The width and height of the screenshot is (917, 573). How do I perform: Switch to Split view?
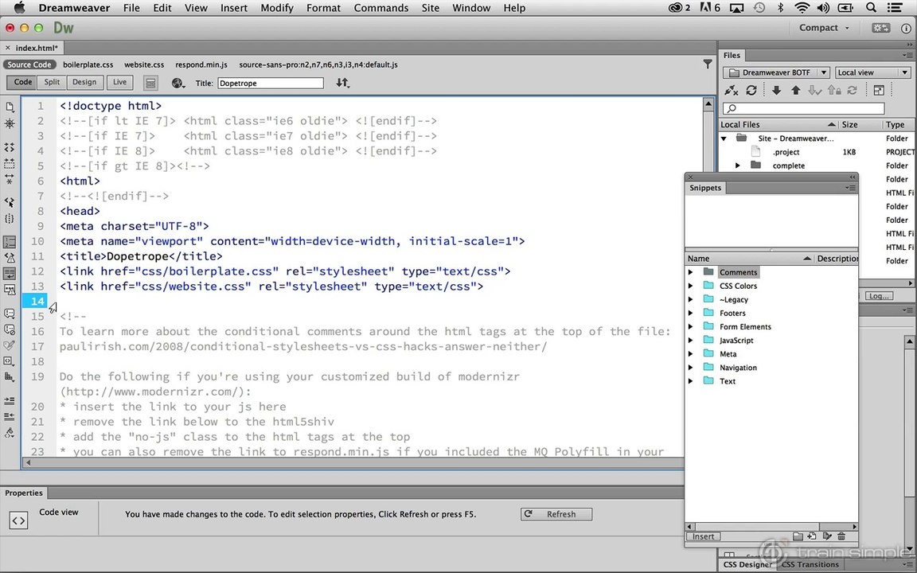click(52, 83)
